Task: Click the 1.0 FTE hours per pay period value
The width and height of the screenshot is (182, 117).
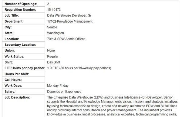Action: pyautogui.click(x=79, y=68)
